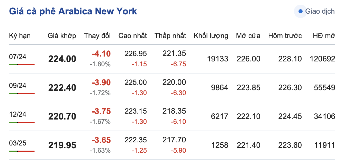The width and height of the screenshot is (344, 165).
Task: Select the 03/25 contract term
Action: click(x=17, y=143)
